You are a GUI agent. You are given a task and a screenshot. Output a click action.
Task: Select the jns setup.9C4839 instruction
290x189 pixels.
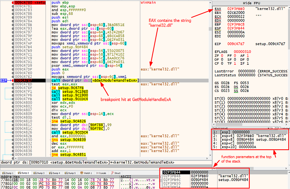click(69, 140)
